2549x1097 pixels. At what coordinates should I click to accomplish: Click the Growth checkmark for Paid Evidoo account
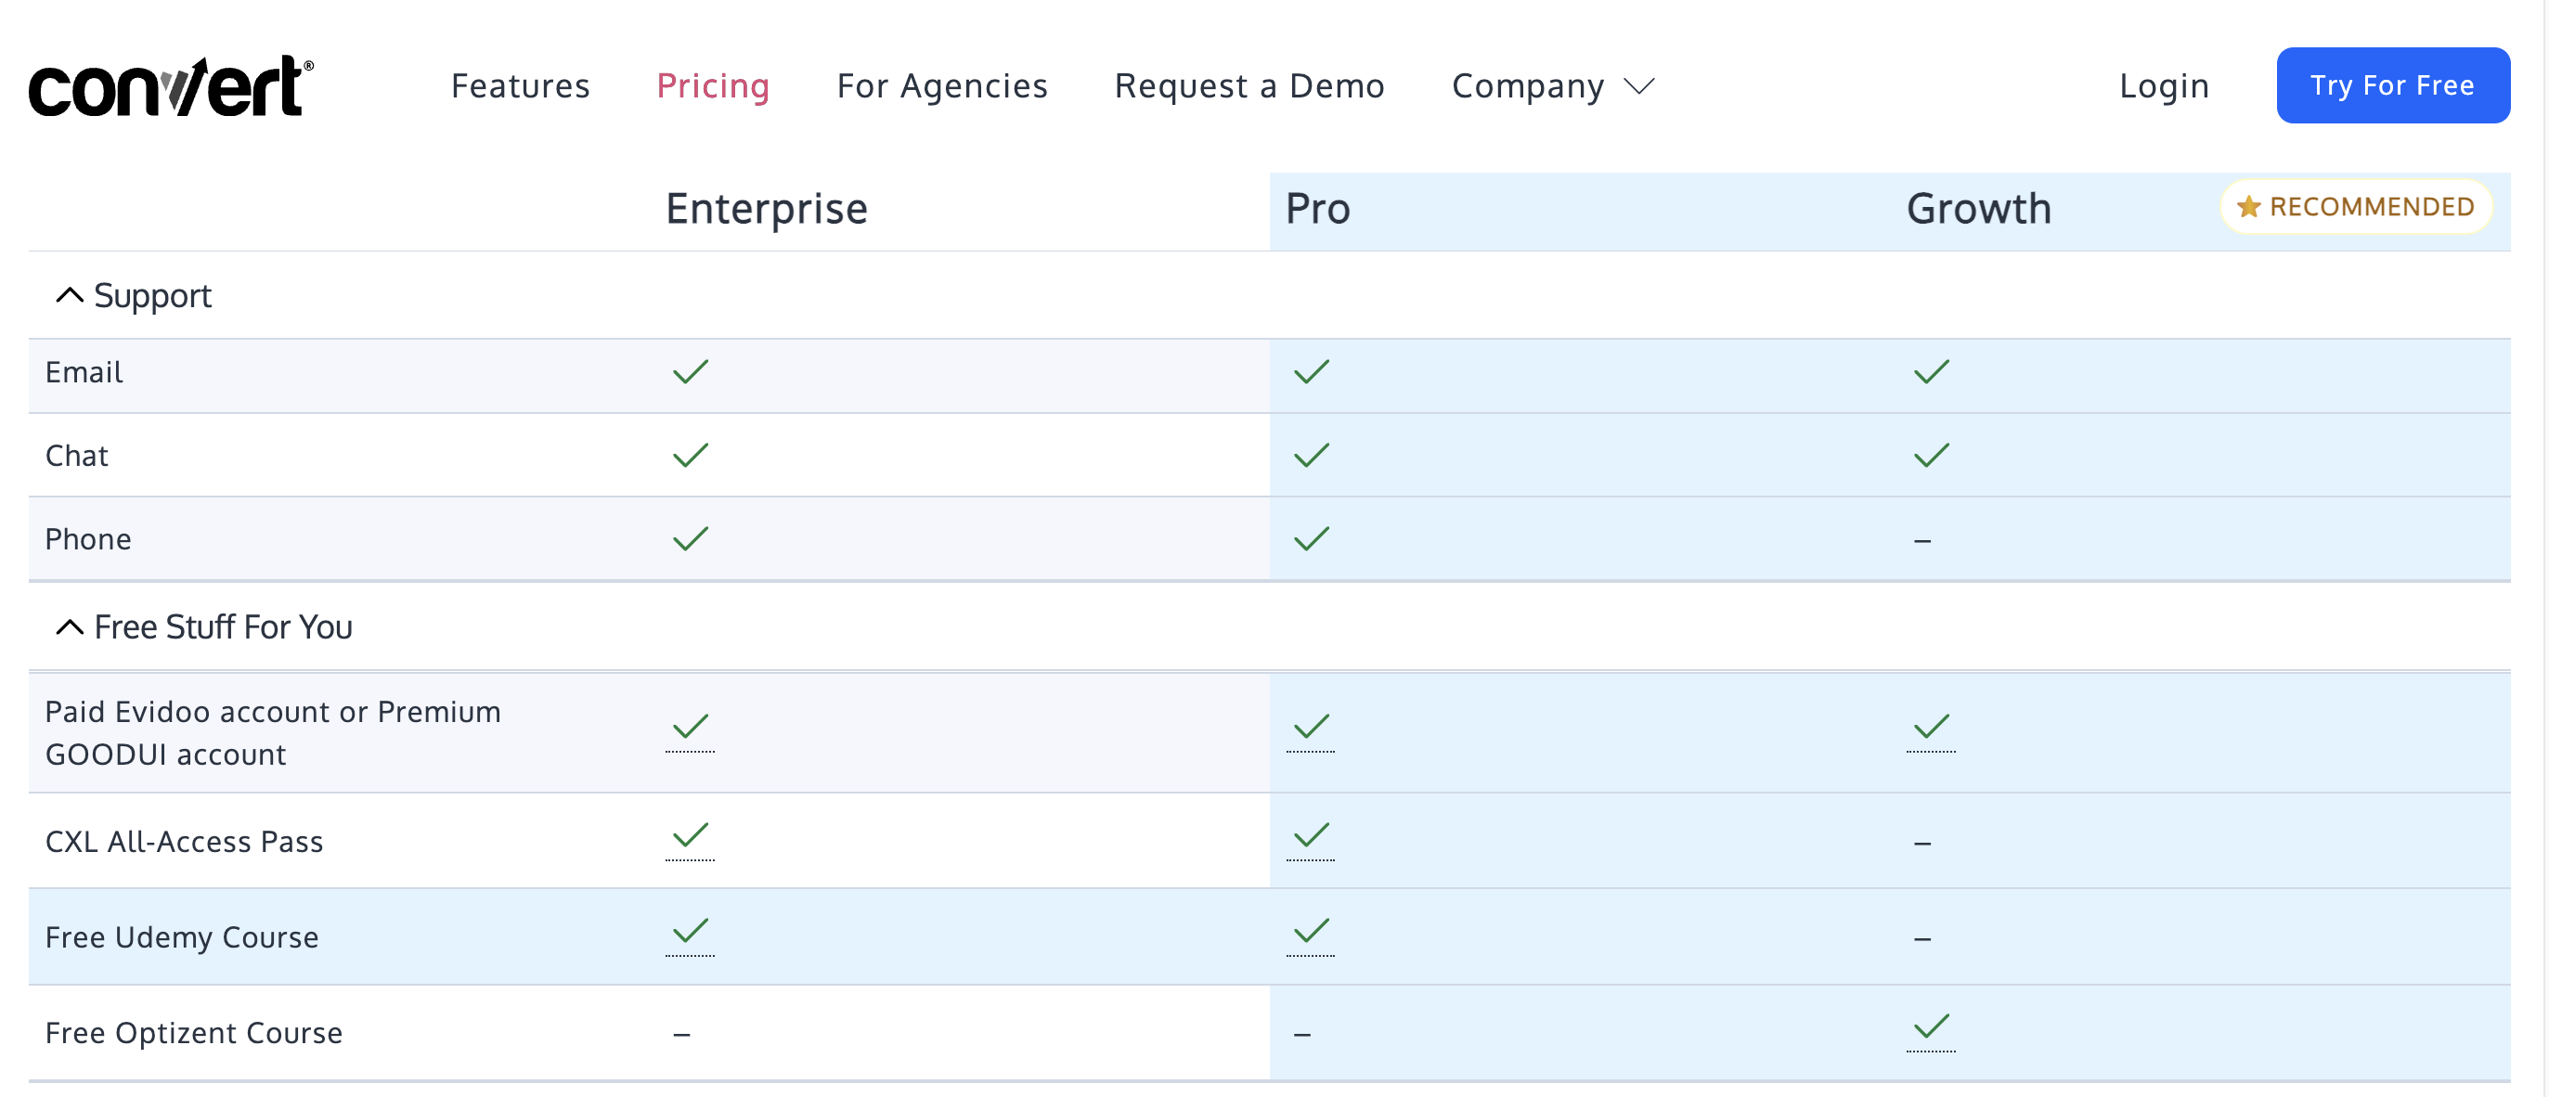click(1931, 727)
